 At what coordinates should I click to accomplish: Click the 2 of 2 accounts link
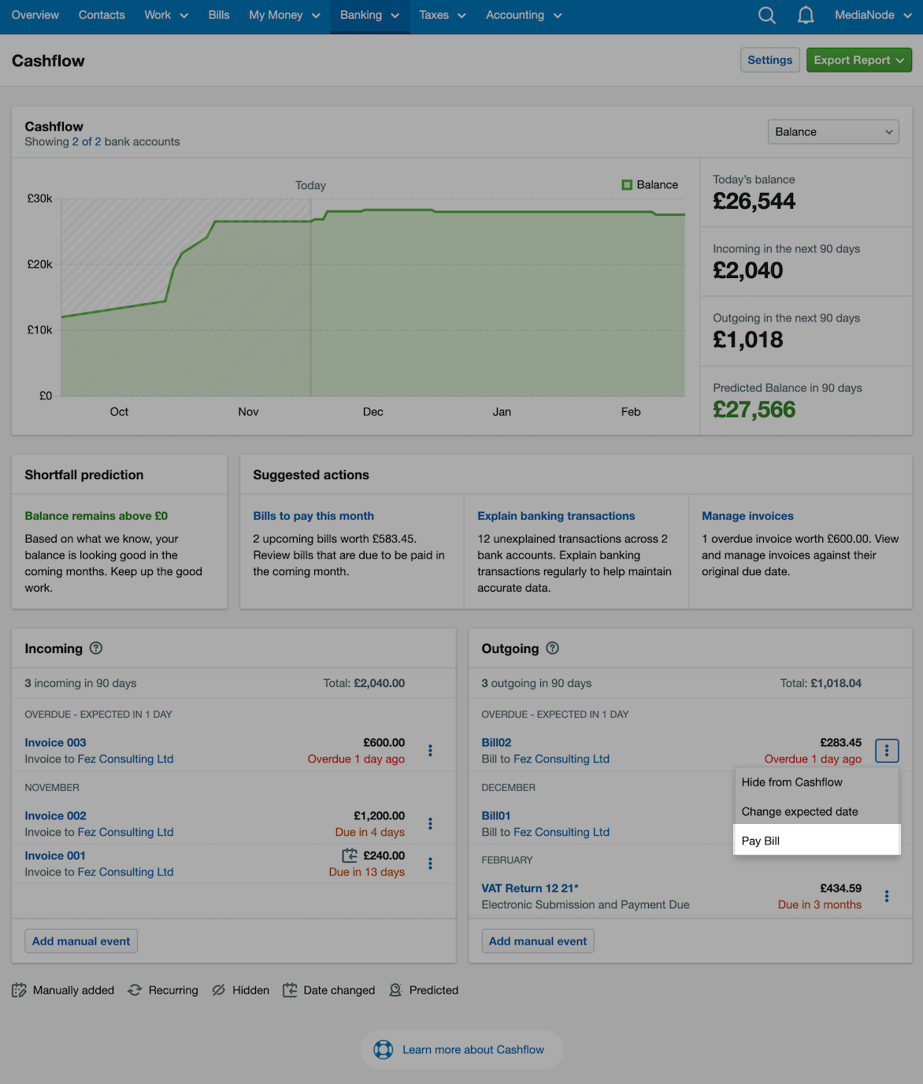pyautogui.click(x=87, y=142)
